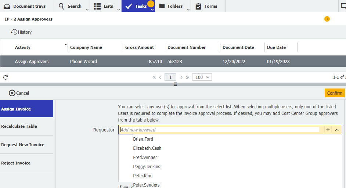Screen dimensions: 346x188
Task: Go to the next page
Action: [x=181, y=77]
